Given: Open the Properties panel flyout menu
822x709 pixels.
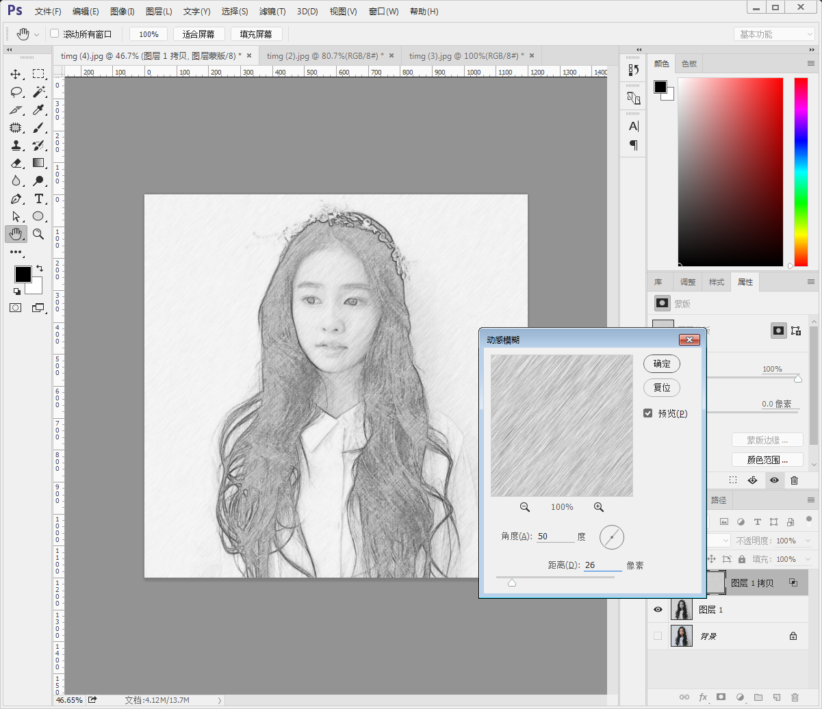Looking at the screenshot, I should (811, 282).
